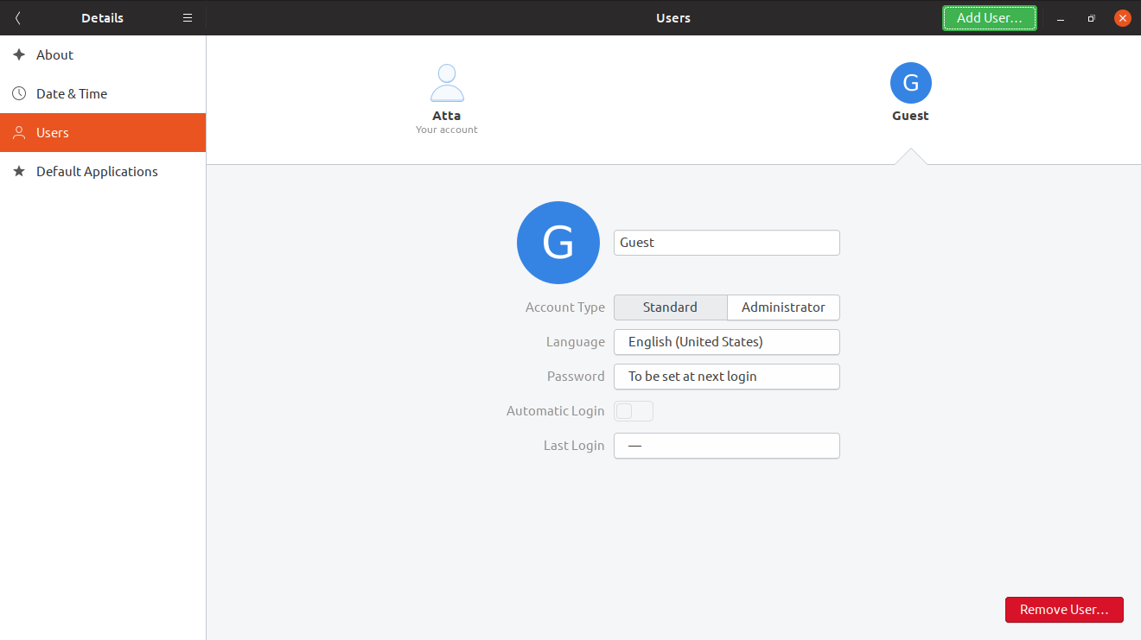Click the Users person icon in sidebar

[19, 133]
